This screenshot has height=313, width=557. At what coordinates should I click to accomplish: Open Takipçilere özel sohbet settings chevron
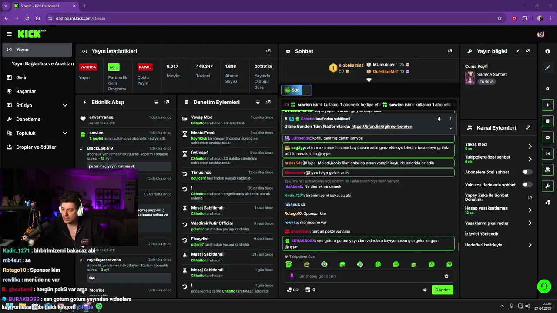tap(530, 159)
